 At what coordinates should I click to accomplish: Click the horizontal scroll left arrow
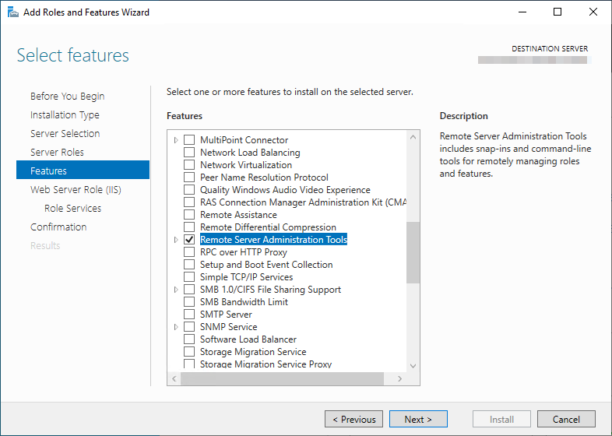(175, 378)
